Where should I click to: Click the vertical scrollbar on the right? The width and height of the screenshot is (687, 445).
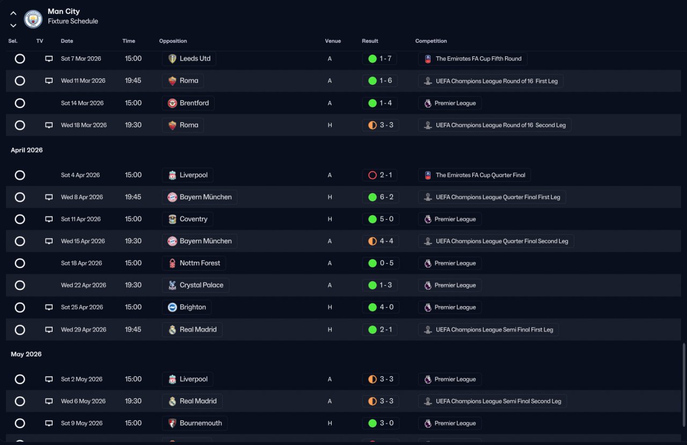click(684, 391)
